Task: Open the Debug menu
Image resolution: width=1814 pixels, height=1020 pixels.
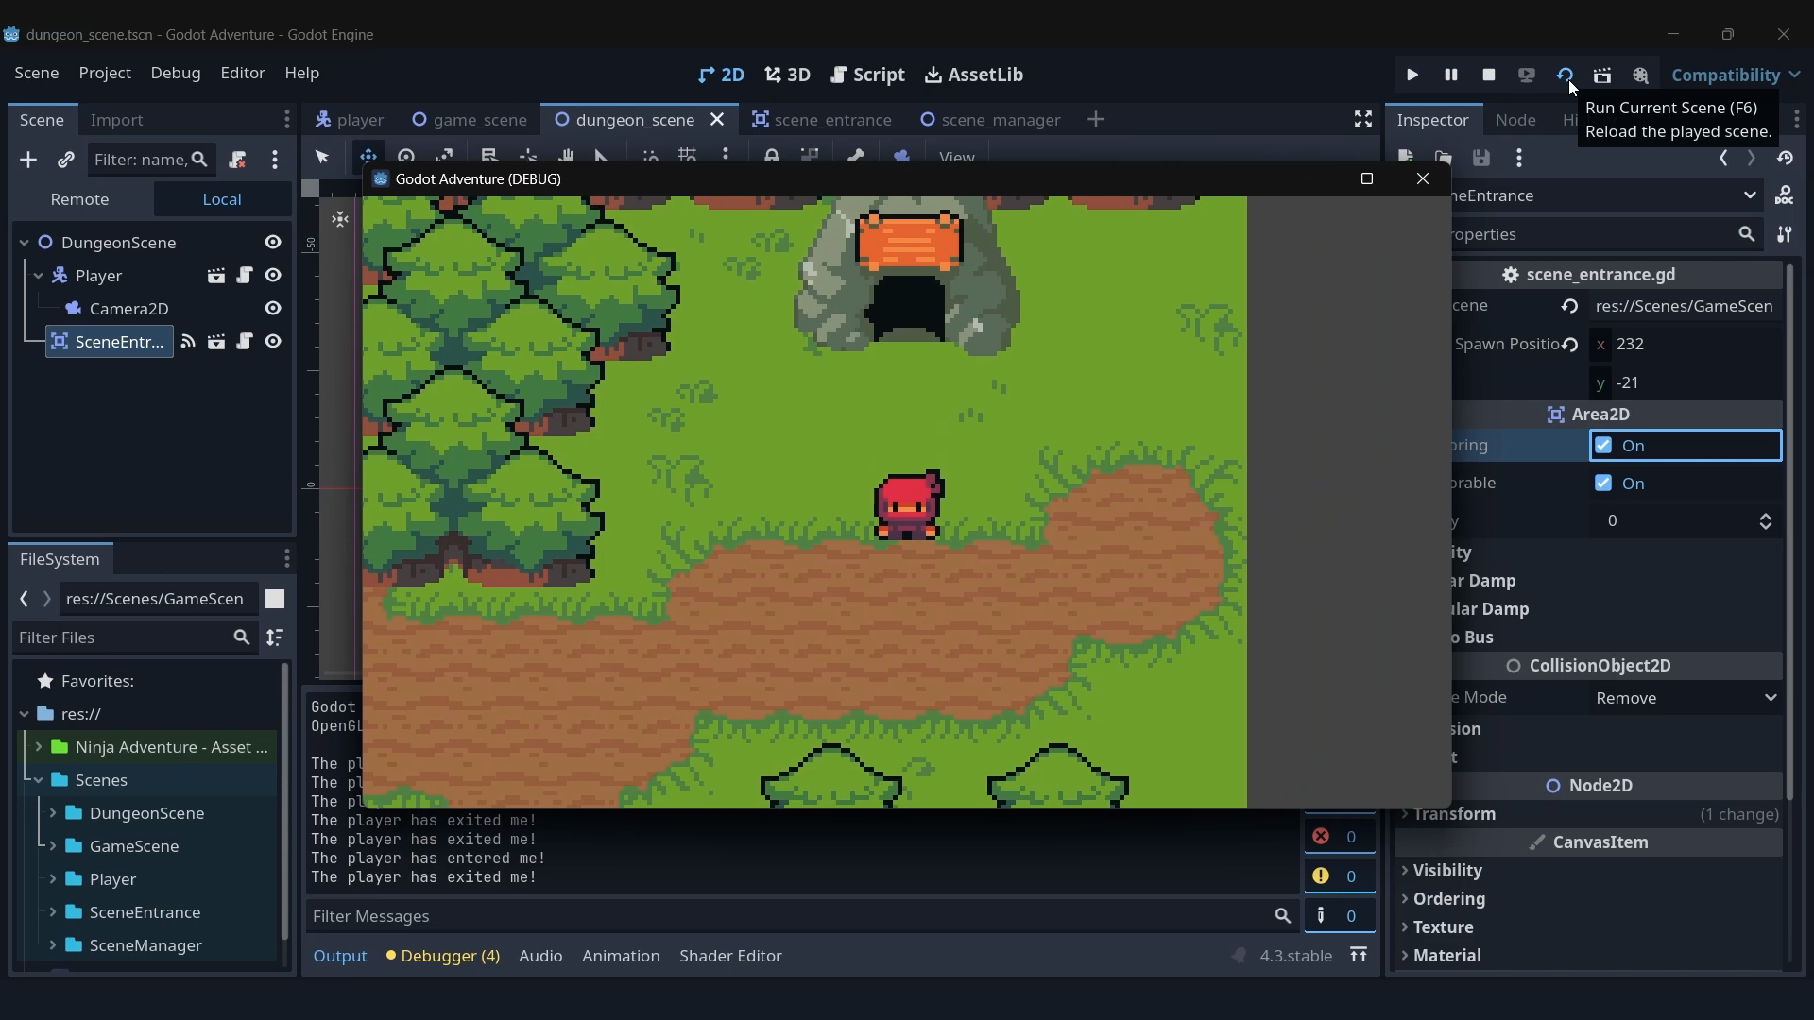Action: coord(176,73)
